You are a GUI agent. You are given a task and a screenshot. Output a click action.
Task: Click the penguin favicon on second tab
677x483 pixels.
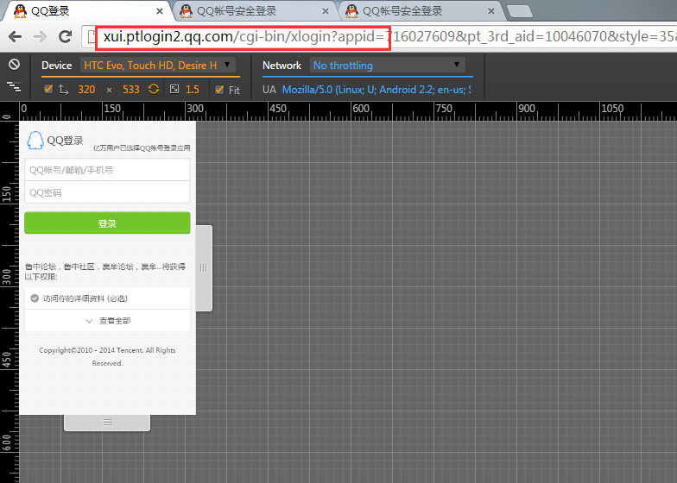pyautogui.click(x=187, y=11)
